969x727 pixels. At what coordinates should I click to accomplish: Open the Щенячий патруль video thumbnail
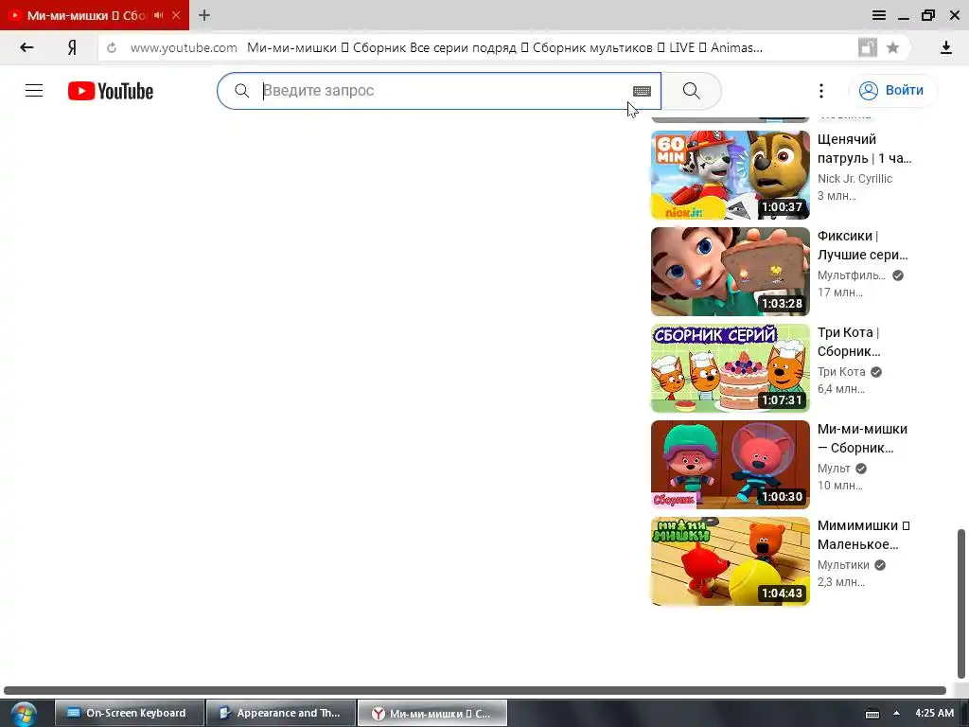(730, 175)
